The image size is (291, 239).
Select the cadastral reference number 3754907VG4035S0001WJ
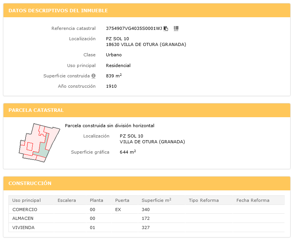click(134, 28)
